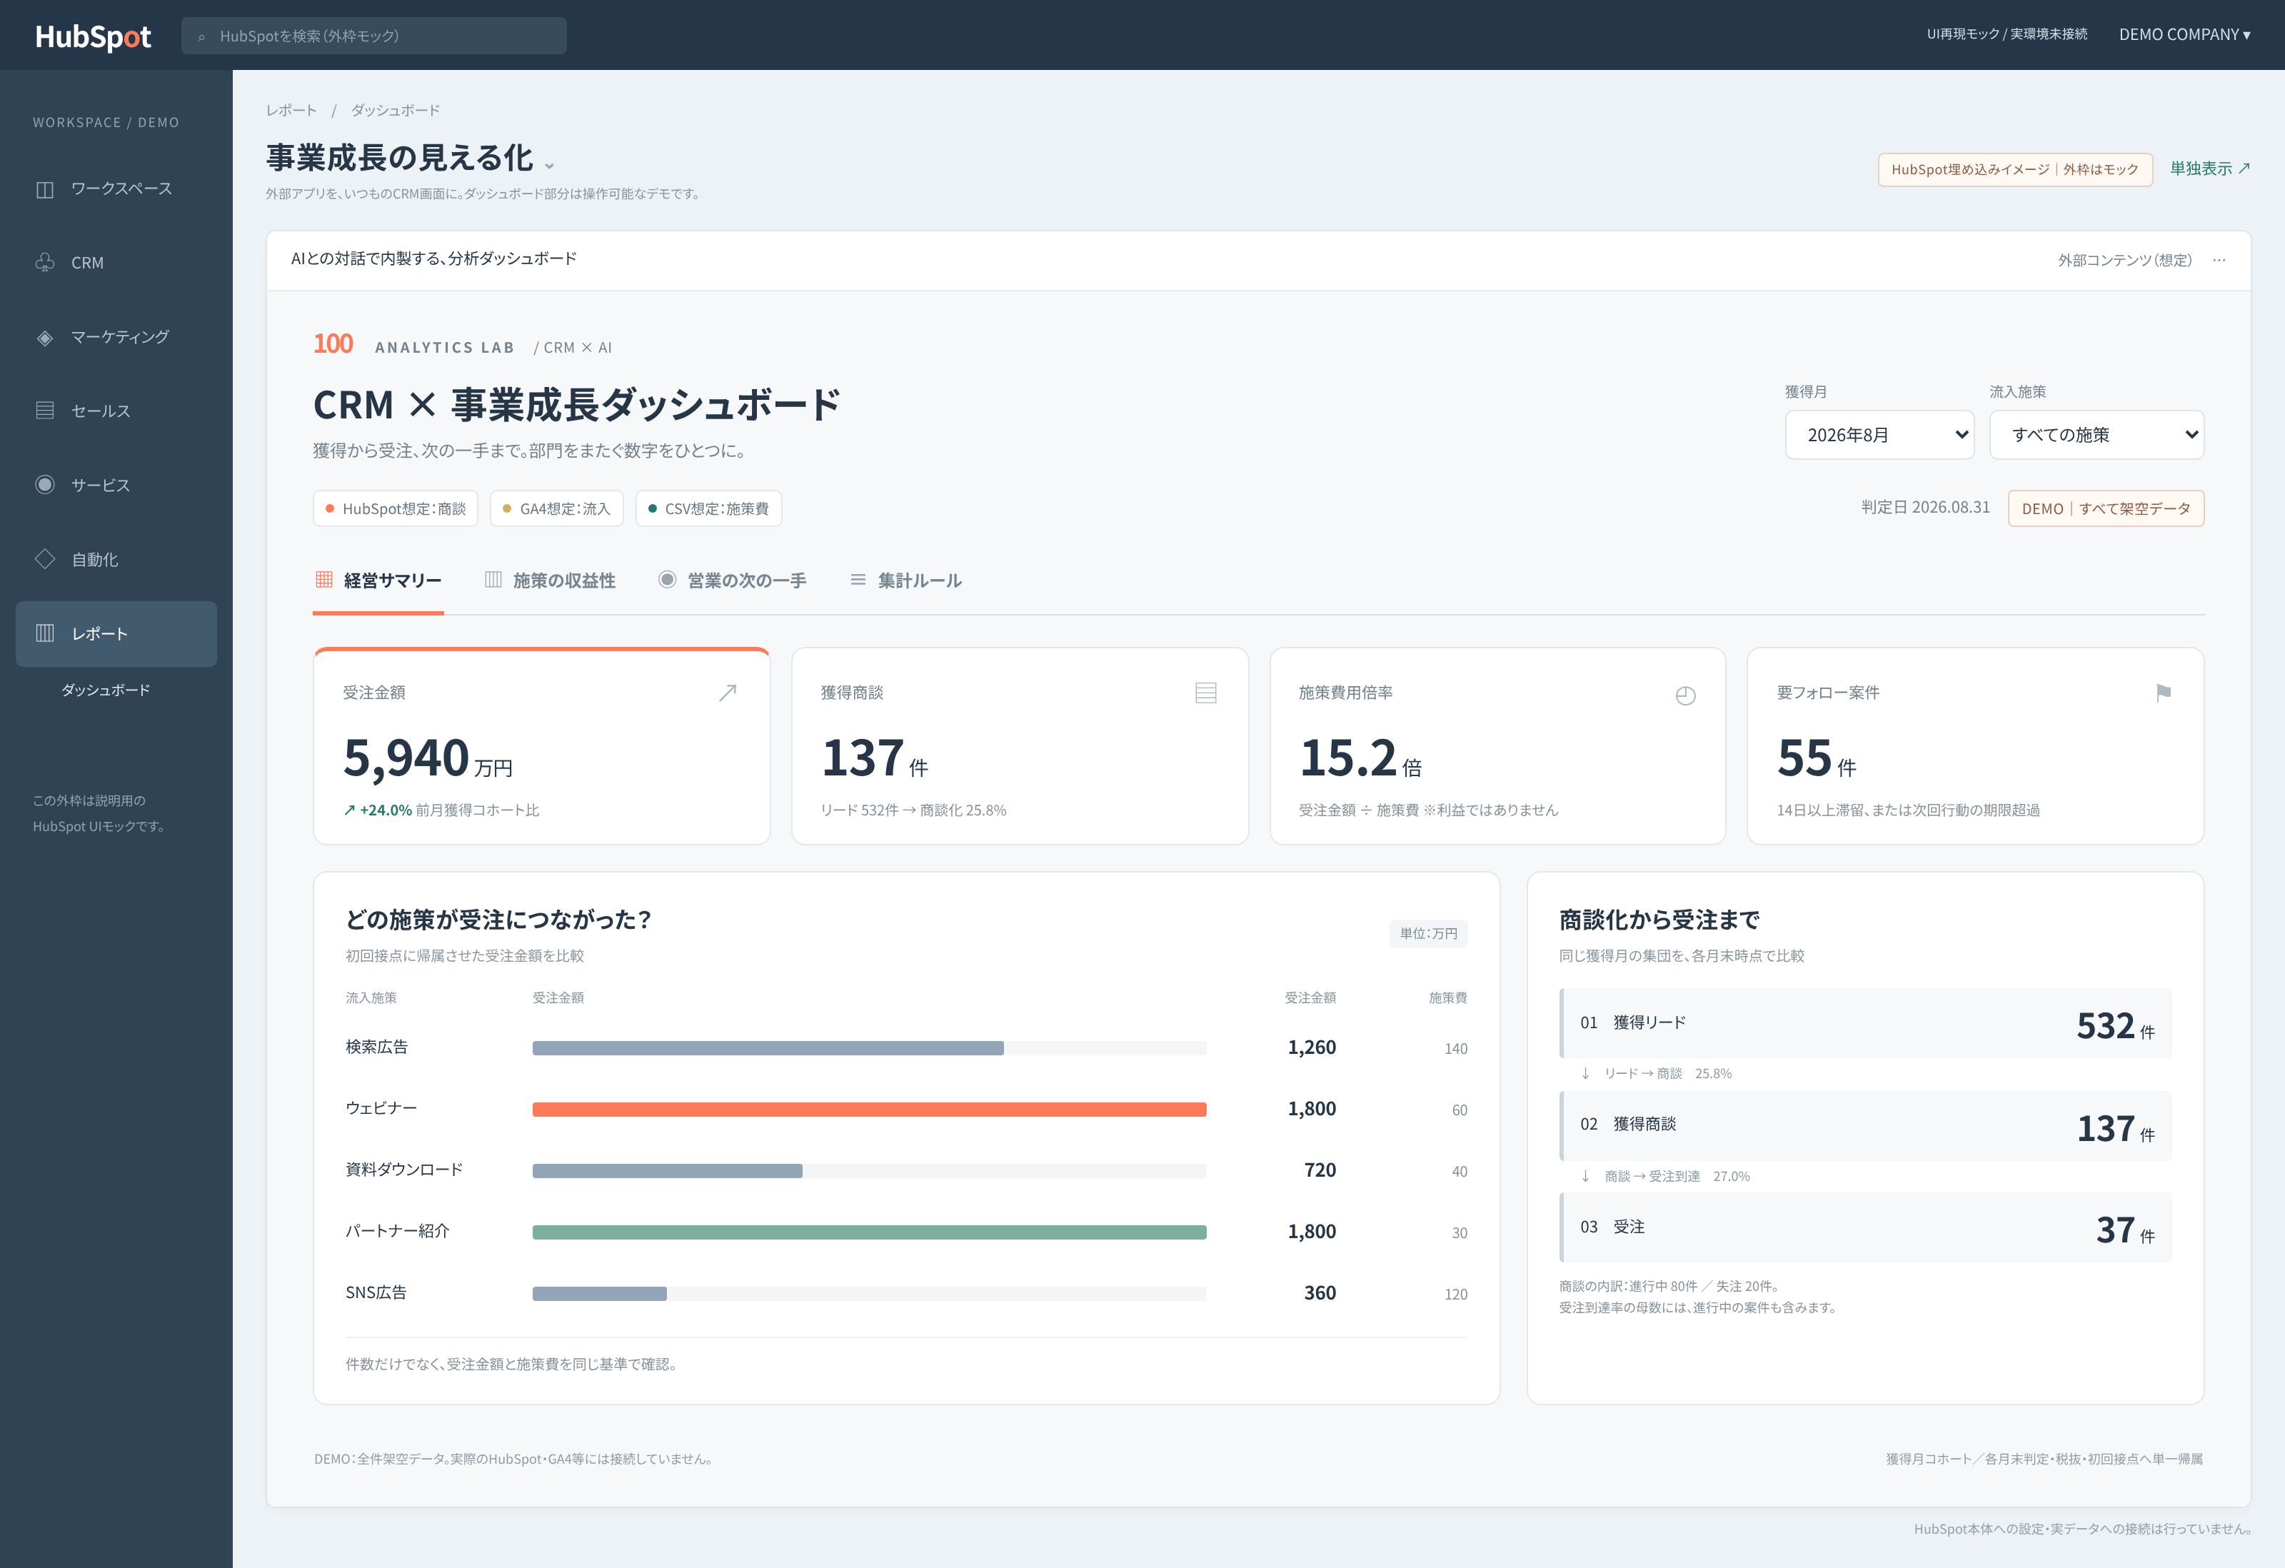Click the 検索広告 bar
The height and width of the screenshot is (1568, 2285).
coord(768,1048)
